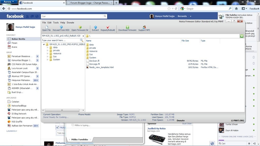
Task: Sort by the Name column header
Action: [89, 41]
